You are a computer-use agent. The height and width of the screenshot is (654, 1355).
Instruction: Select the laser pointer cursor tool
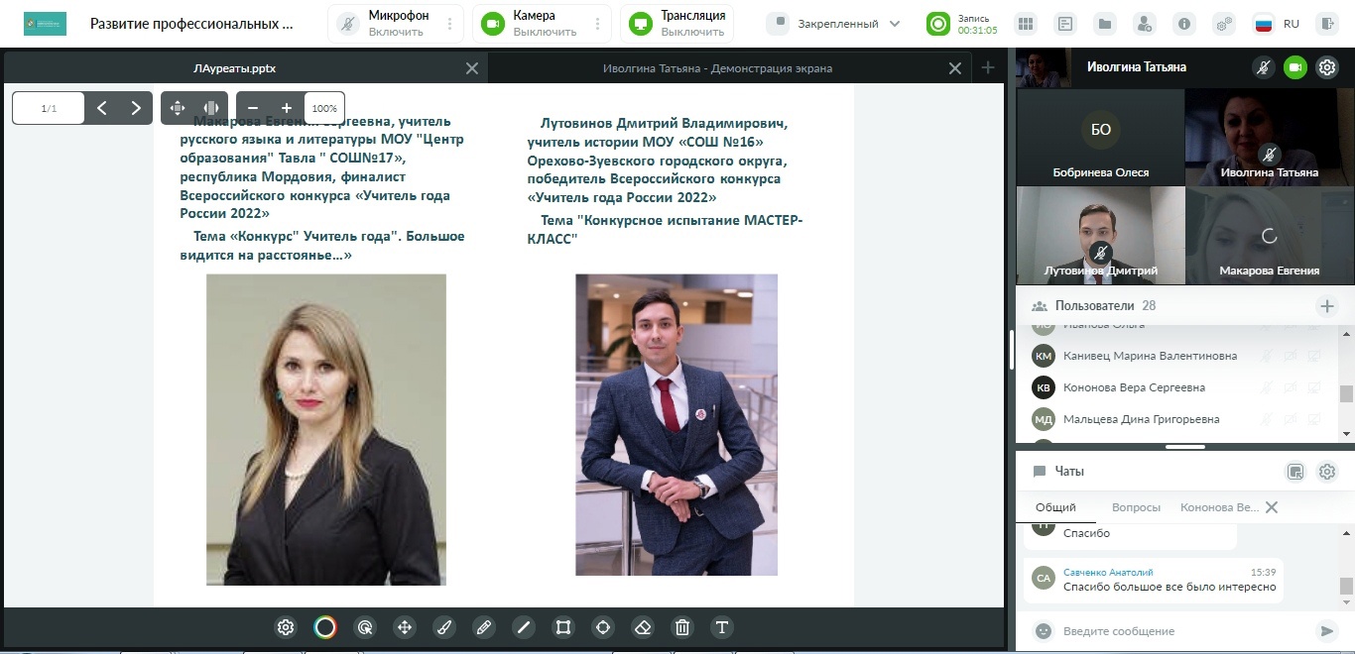(365, 627)
